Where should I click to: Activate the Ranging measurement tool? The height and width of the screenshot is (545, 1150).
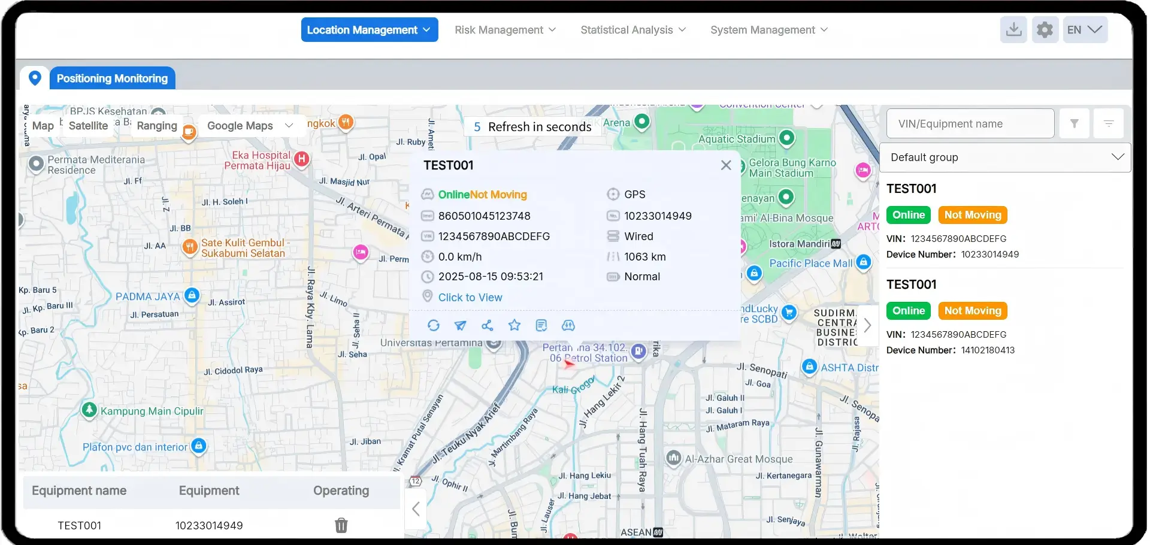coord(157,126)
